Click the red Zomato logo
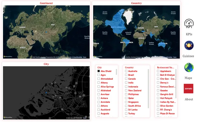Screen dimensions: 197x122 coord(189,89)
